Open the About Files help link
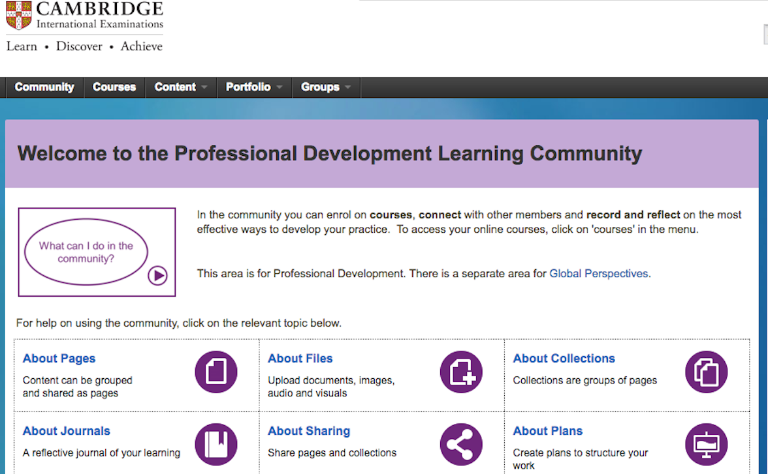The width and height of the screenshot is (768, 474). click(300, 359)
